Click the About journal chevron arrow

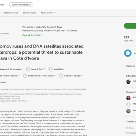click(x=55, y=13)
